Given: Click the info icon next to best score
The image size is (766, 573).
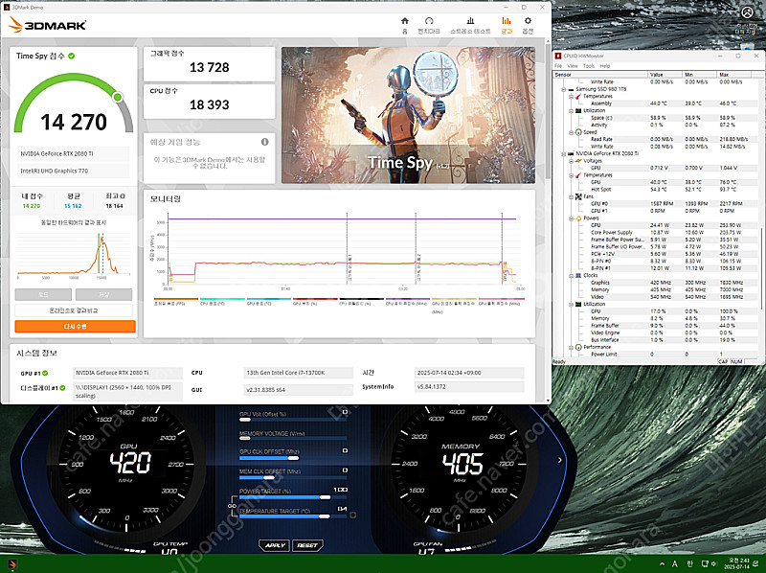Looking at the screenshot, I should [x=123, y=196].
